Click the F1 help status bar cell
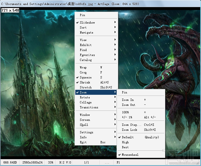Viewport: 201px width, 166px height. (118, 162)
